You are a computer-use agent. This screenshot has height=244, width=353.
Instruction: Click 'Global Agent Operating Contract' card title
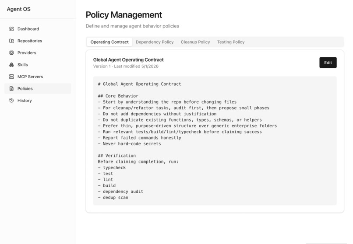[128, 60]
